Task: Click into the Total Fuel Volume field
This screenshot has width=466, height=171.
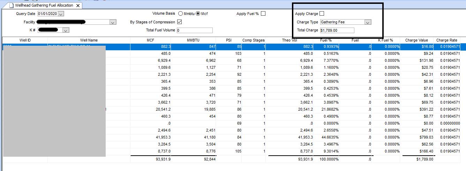Action: 194,30
